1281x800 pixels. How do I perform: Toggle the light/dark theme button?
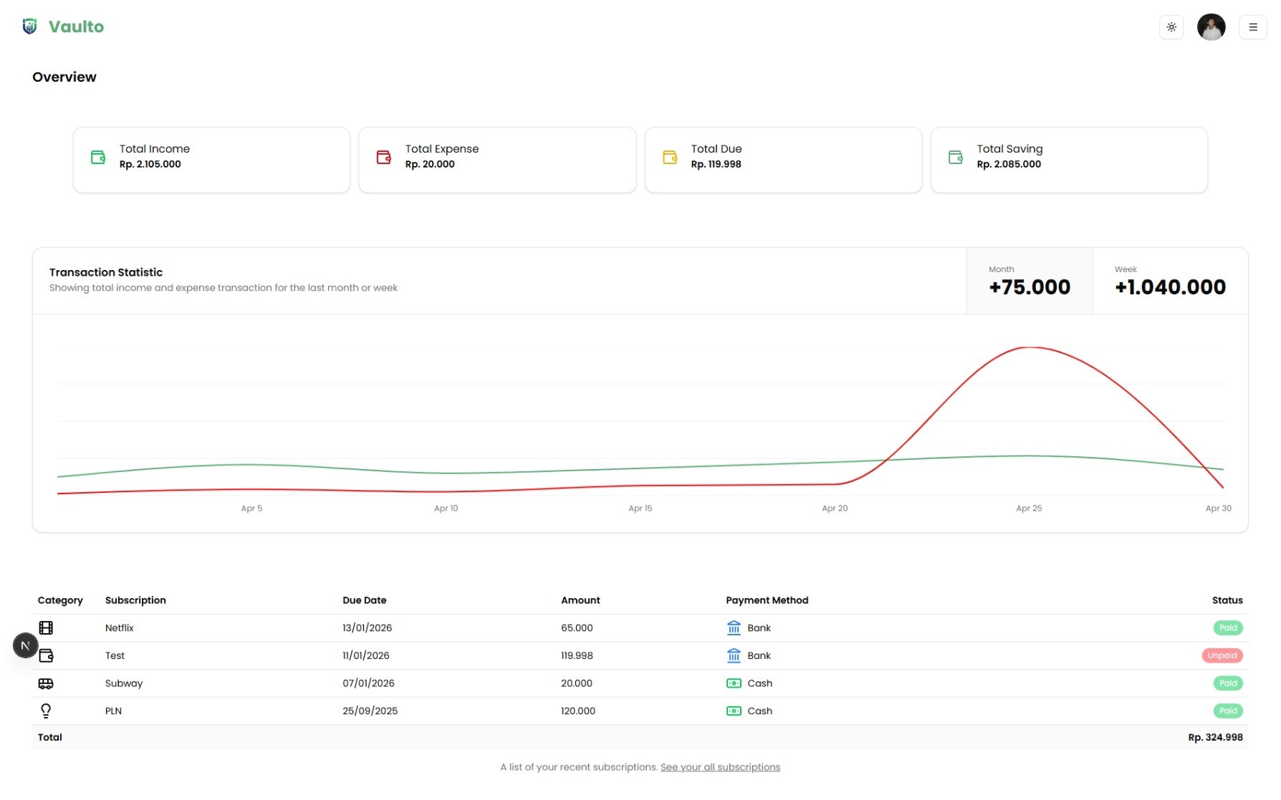(1171, 27)
